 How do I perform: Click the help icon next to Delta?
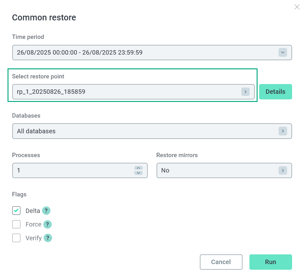pyautogui.click(x=46, y=211)
